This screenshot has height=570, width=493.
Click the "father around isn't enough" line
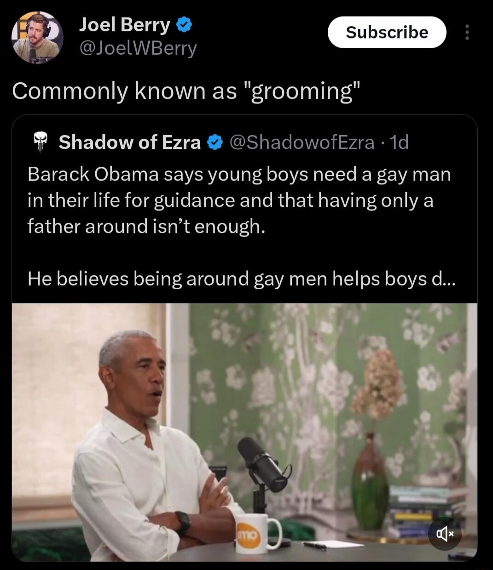click(146, 227)
